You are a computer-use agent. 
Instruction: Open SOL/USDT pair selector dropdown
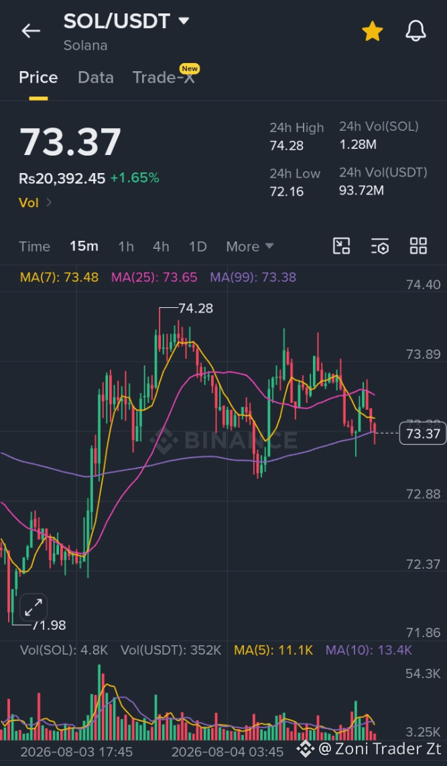point(126,21)
